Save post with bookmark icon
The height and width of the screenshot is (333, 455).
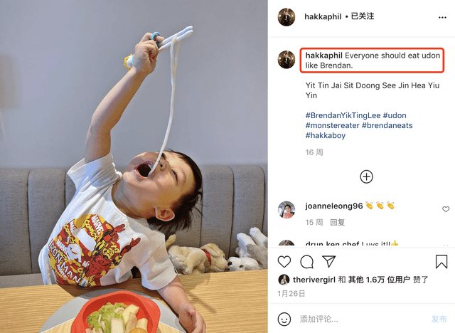tap(441, 261)
